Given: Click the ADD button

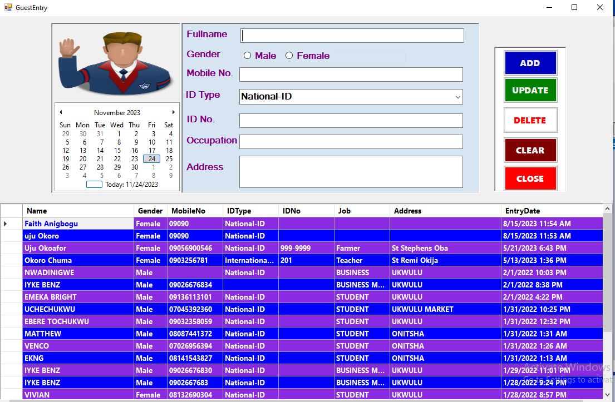Looking at the screenshot, I should (x=530, y=63).
